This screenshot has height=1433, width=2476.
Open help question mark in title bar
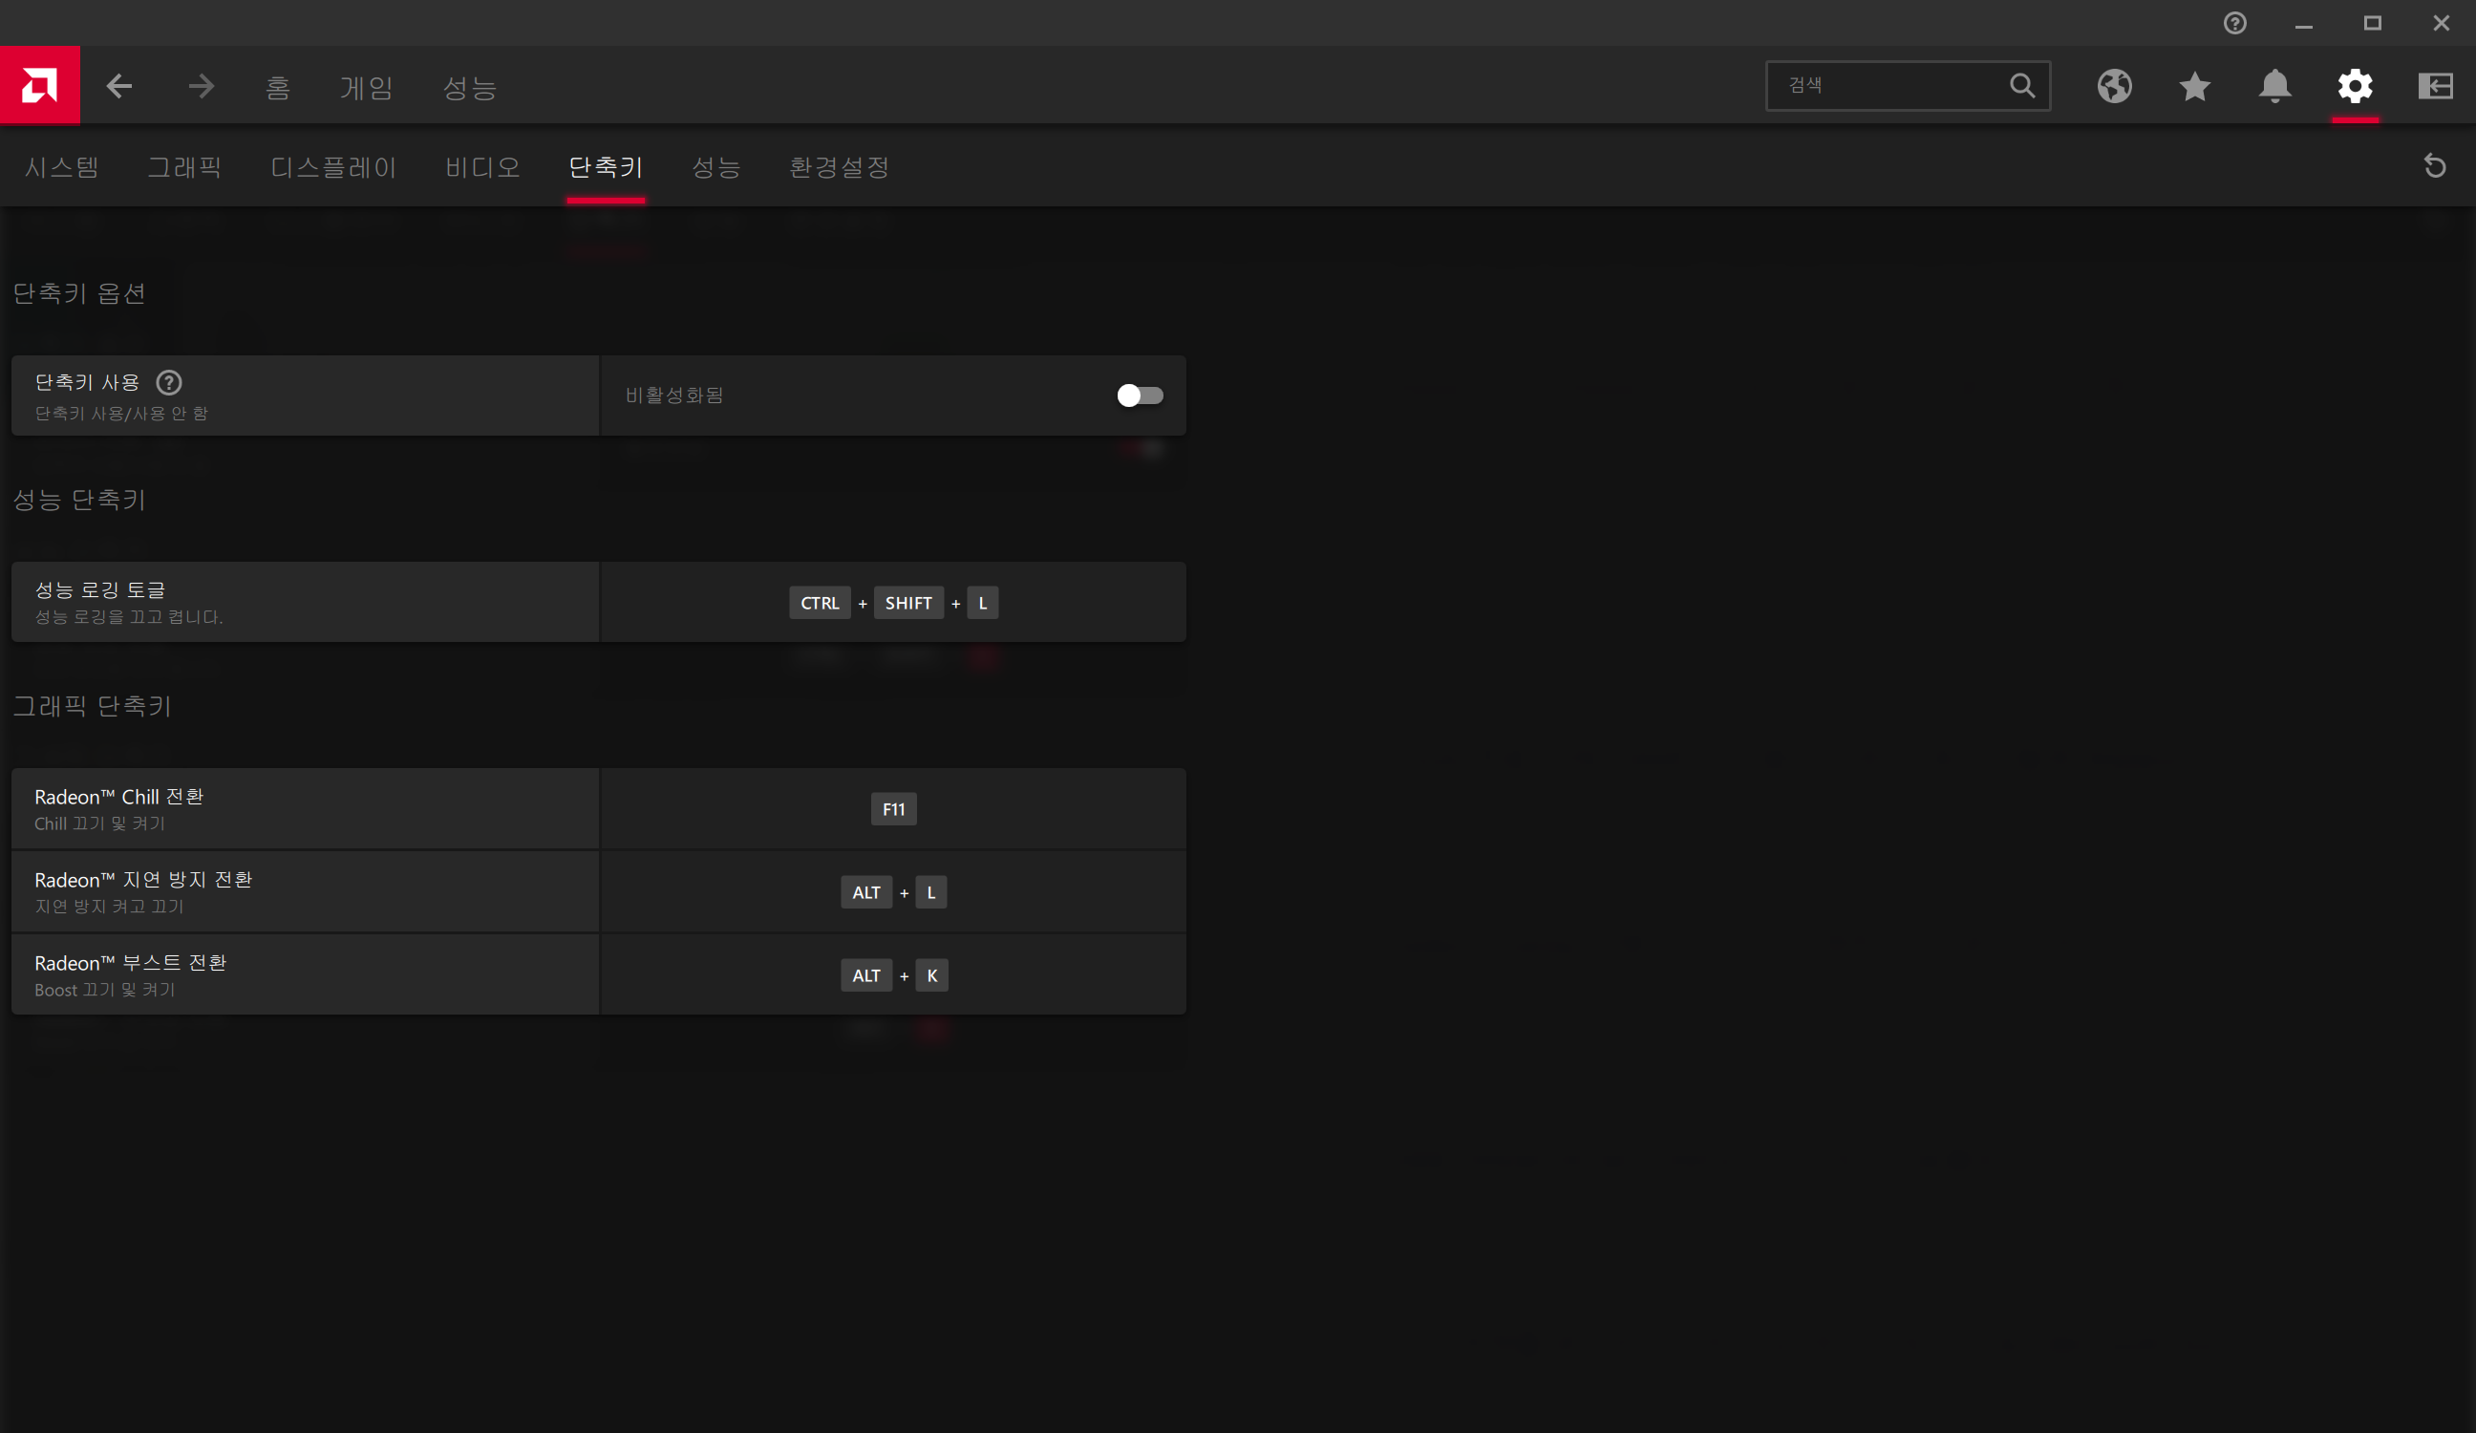(2234, 23)
